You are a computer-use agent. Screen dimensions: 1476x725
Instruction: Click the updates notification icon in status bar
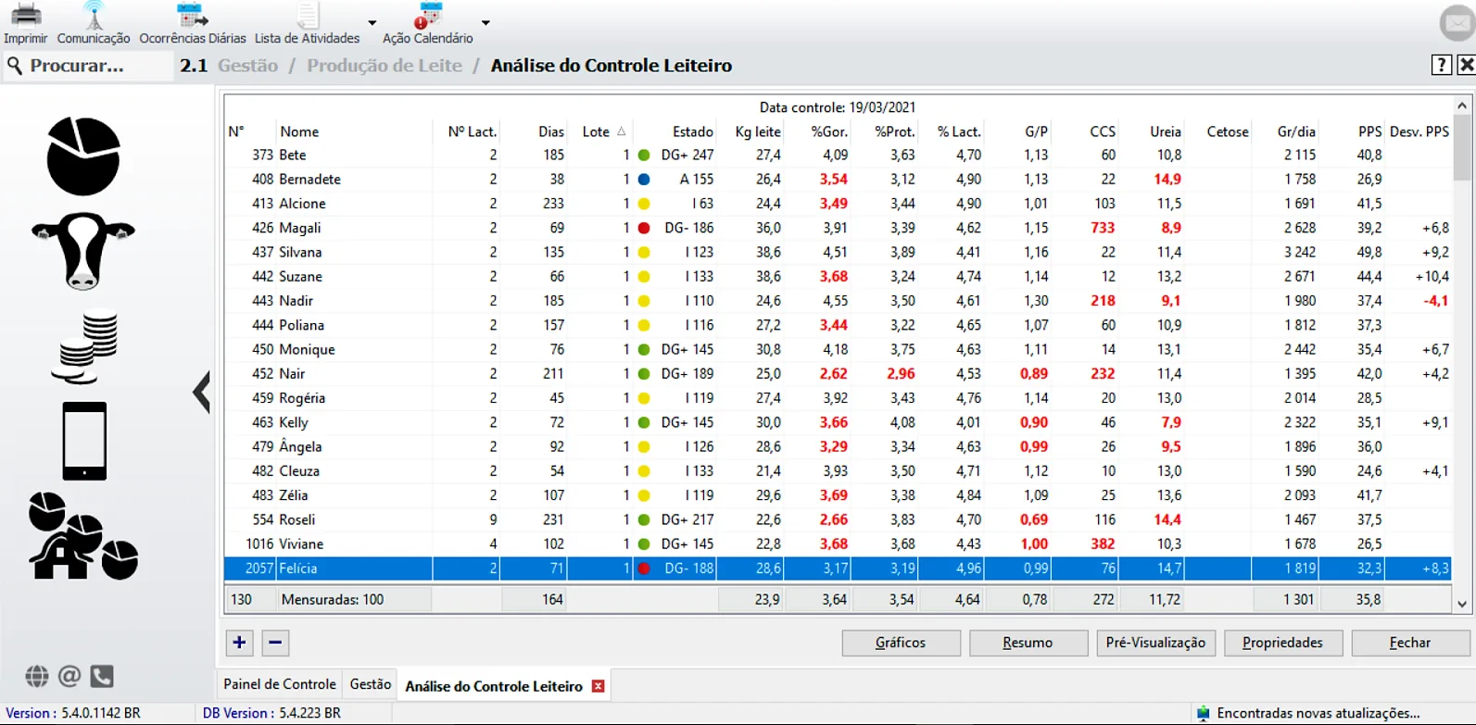coord(1203,713)
